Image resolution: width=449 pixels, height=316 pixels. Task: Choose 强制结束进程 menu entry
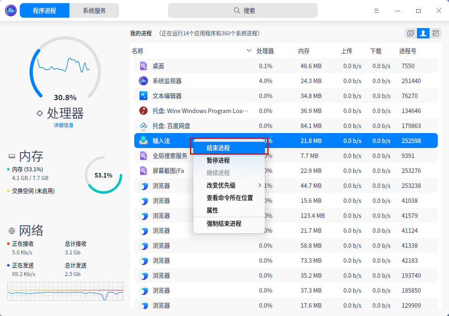229,223
